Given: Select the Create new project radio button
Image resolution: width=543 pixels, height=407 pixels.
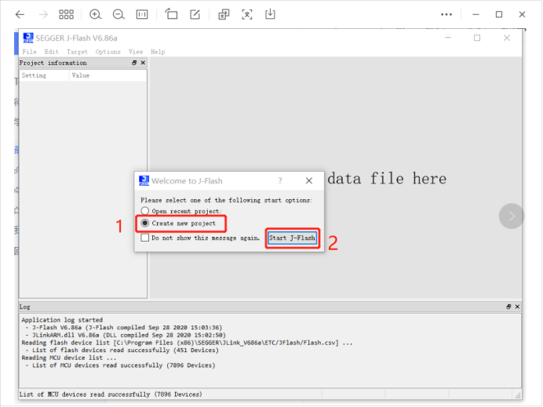Looking at the screenshot, I should point(144,223).
